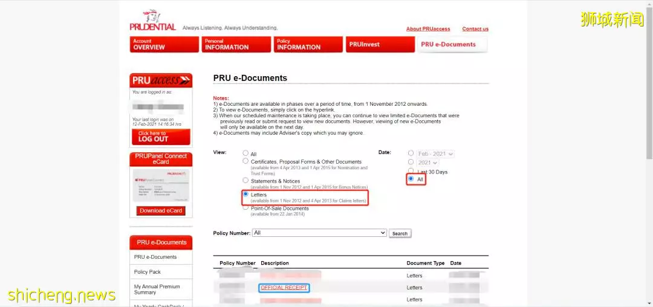653x307 pixels.
Task: Select the Statements & Notices radio button
Action: coord(245,181)
